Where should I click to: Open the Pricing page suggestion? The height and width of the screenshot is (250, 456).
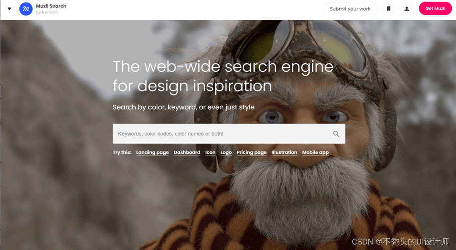(252, 152)
